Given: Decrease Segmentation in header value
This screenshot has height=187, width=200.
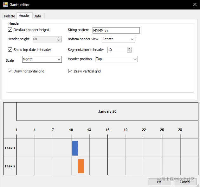Looking at the screenshot, I should pyautogui.click(x=129, y=51).
